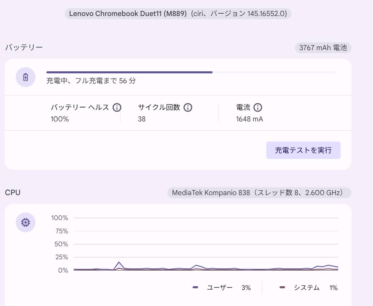Click the サイクル回数 label
Screen dimensions: 373x306
pos(159,107)
